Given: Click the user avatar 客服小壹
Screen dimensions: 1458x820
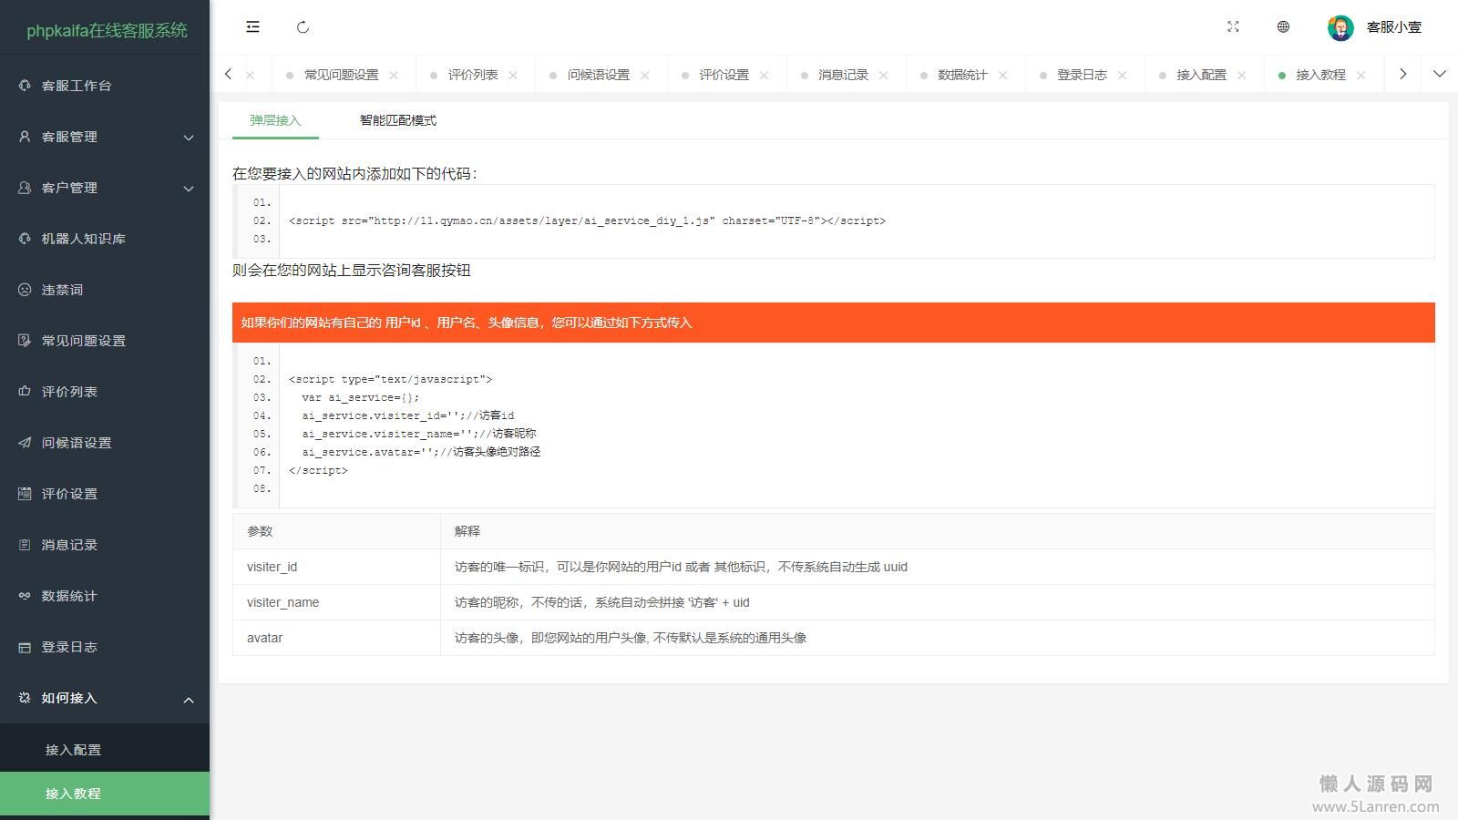Looking at the screenshot, I should pyautogui.click(x=1340, y=28).
